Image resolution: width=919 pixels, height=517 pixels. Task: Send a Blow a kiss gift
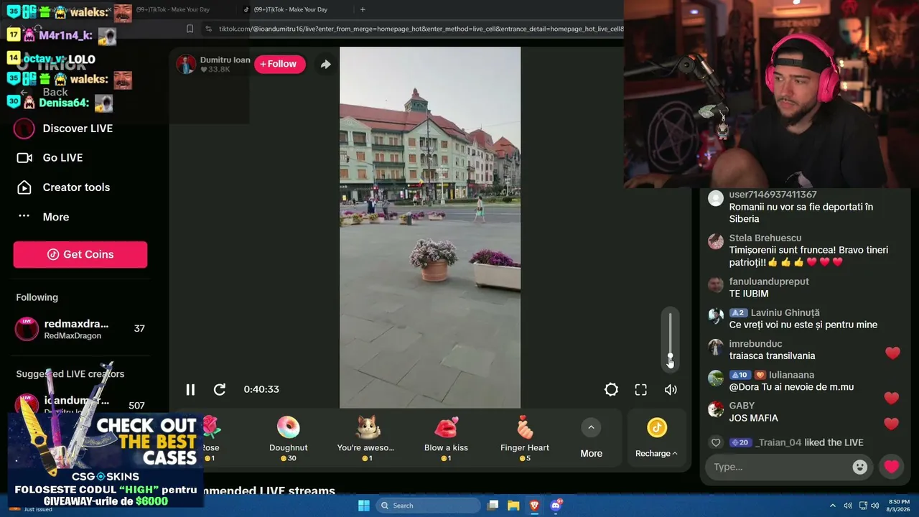click(446, 439)
